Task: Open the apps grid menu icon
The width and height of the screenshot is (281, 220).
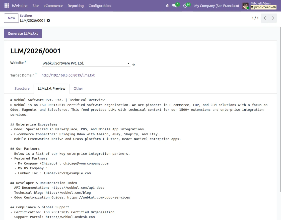Action: pos(7,6)
